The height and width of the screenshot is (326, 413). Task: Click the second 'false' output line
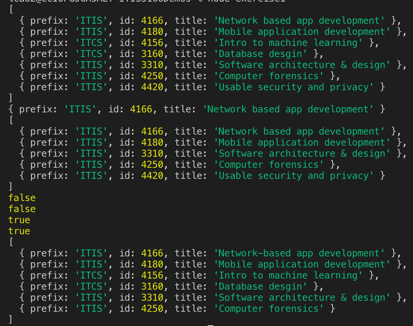[22, 209]
